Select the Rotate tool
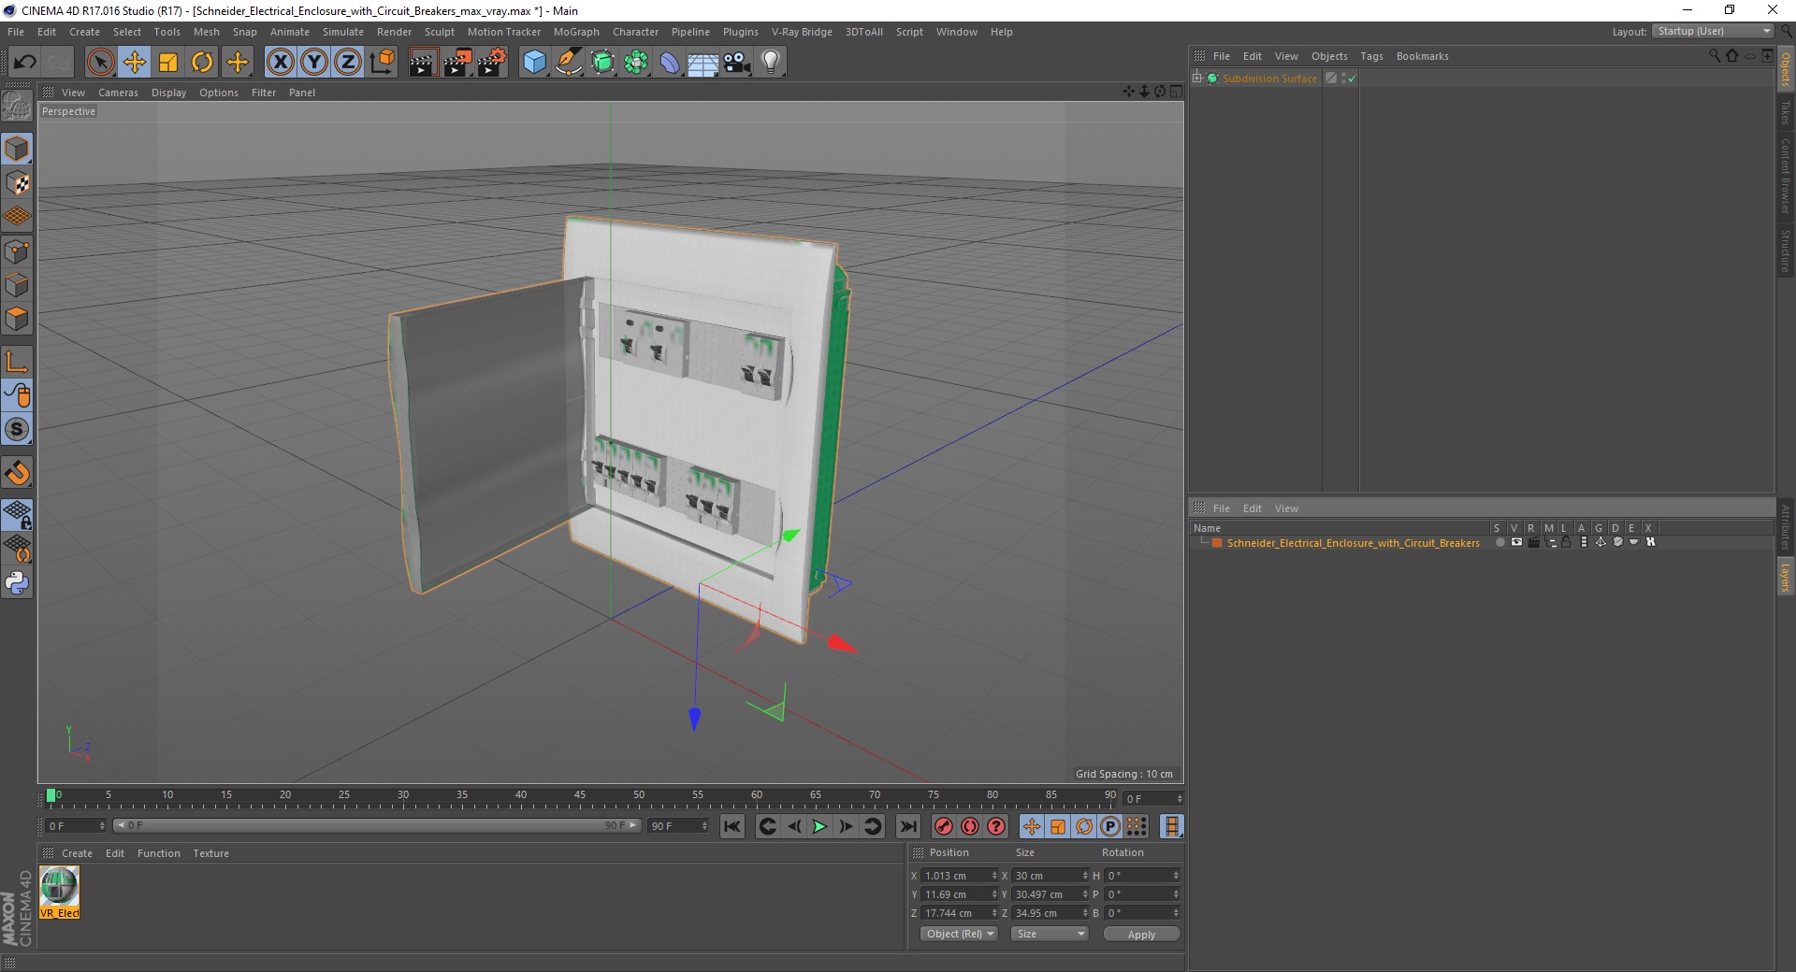The image size is (1796, 972). pos(202,63)
